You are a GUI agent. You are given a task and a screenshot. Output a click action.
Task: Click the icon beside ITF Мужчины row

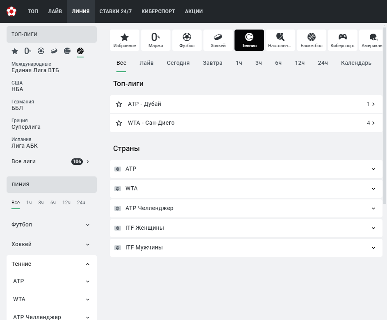(x=118, y=248)
